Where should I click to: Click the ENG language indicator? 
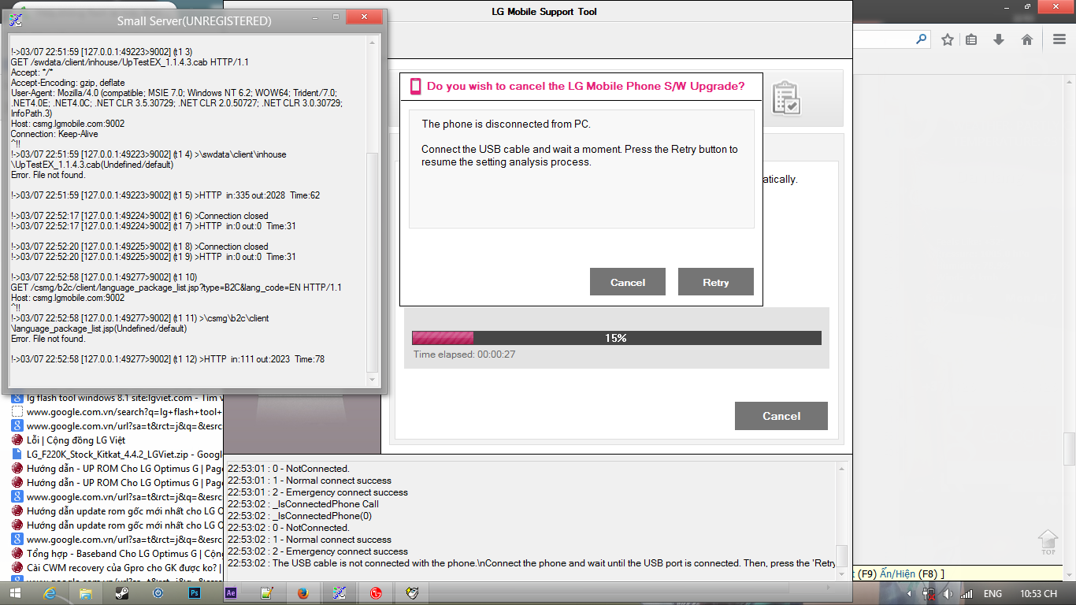tap(993, 594)
